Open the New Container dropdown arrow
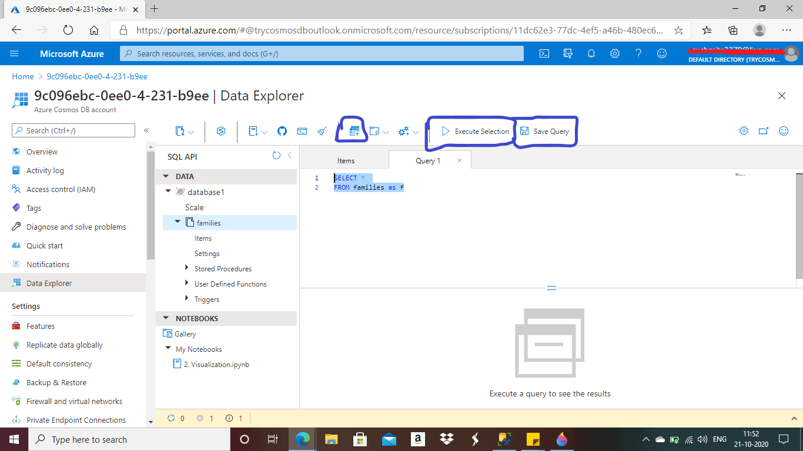 coord(191,132)
